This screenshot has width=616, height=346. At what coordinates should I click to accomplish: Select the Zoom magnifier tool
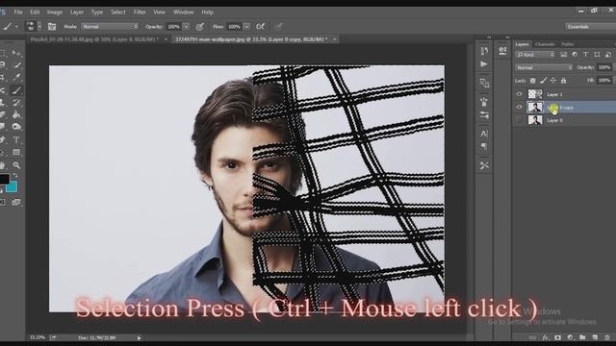point(16,165)
